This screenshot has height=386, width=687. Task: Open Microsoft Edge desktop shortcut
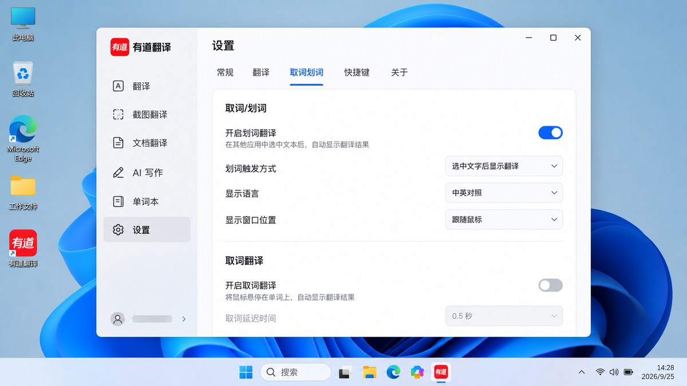pyautogui.click(x=23, y=139)
